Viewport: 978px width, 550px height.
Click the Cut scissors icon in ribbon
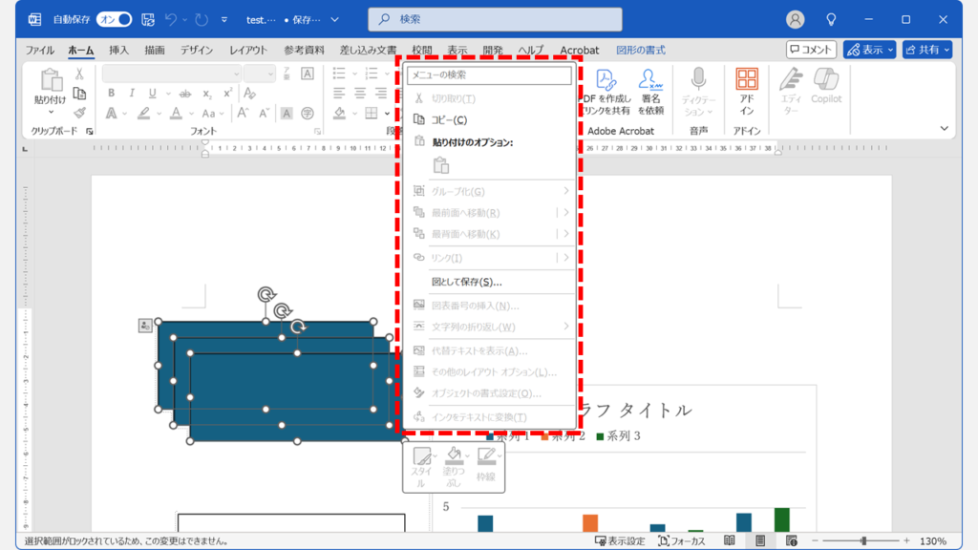[x=79, y=74]
